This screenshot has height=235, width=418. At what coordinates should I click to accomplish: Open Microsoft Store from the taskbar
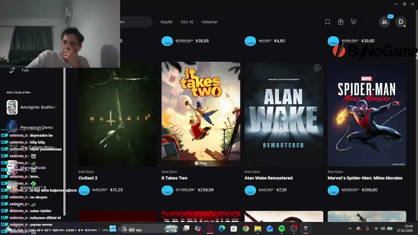pyautogui.click(x=234, y=229)
